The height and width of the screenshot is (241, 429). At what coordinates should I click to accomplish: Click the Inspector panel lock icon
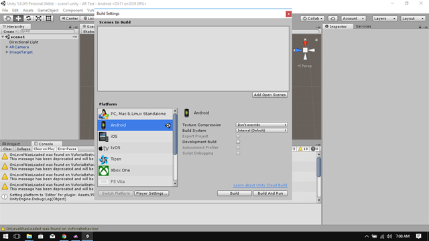[x=420, y=27]
